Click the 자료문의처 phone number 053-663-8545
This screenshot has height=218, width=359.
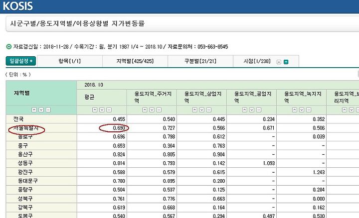pos(213,47)
